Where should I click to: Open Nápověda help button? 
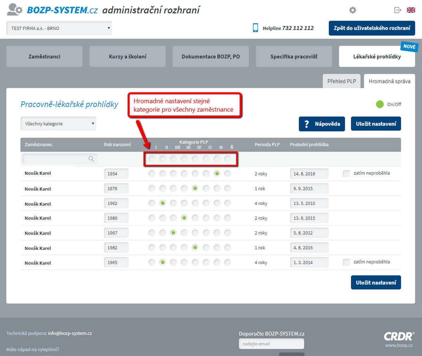[x=322, y=124]
